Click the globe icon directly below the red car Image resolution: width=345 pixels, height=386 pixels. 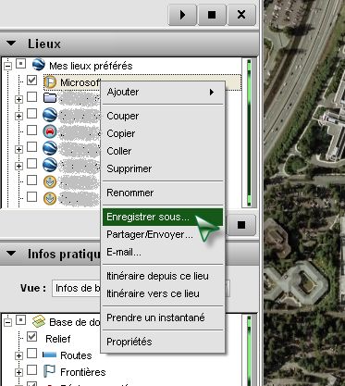click(50, 148)
